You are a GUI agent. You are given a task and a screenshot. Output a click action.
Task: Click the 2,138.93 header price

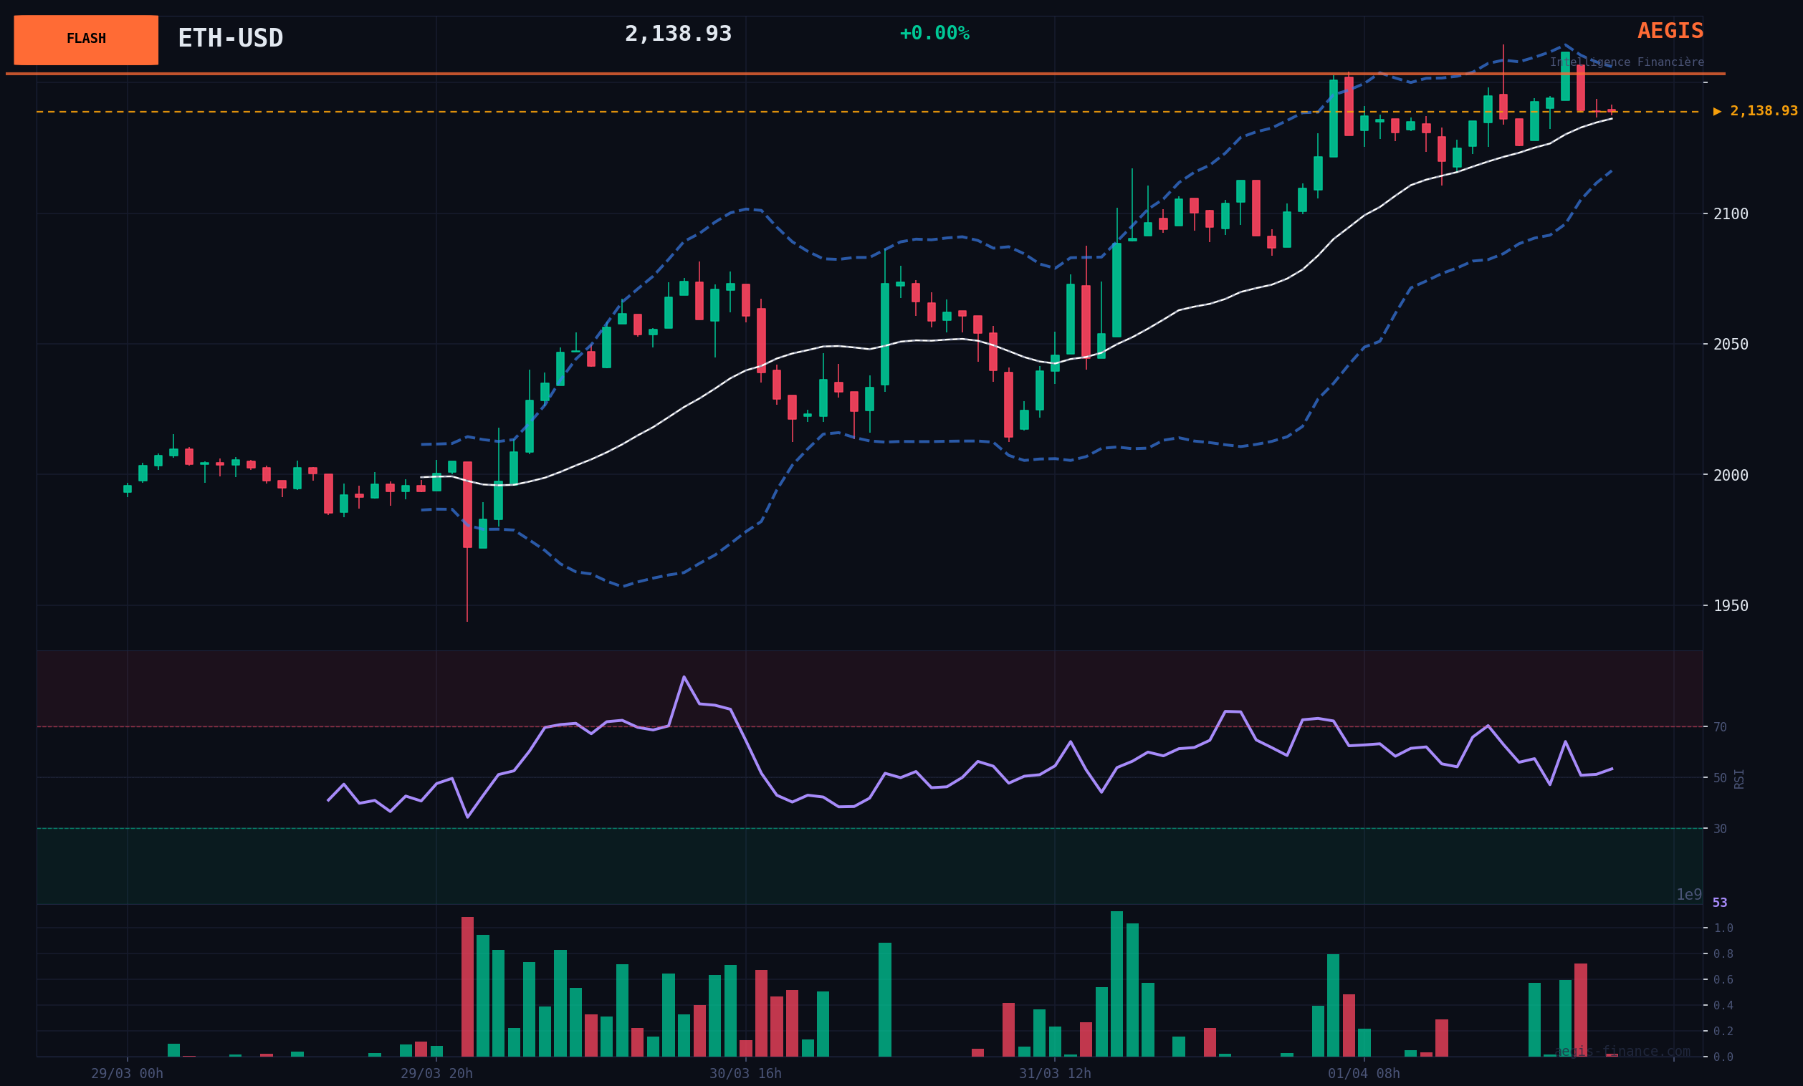coord(678,34)
